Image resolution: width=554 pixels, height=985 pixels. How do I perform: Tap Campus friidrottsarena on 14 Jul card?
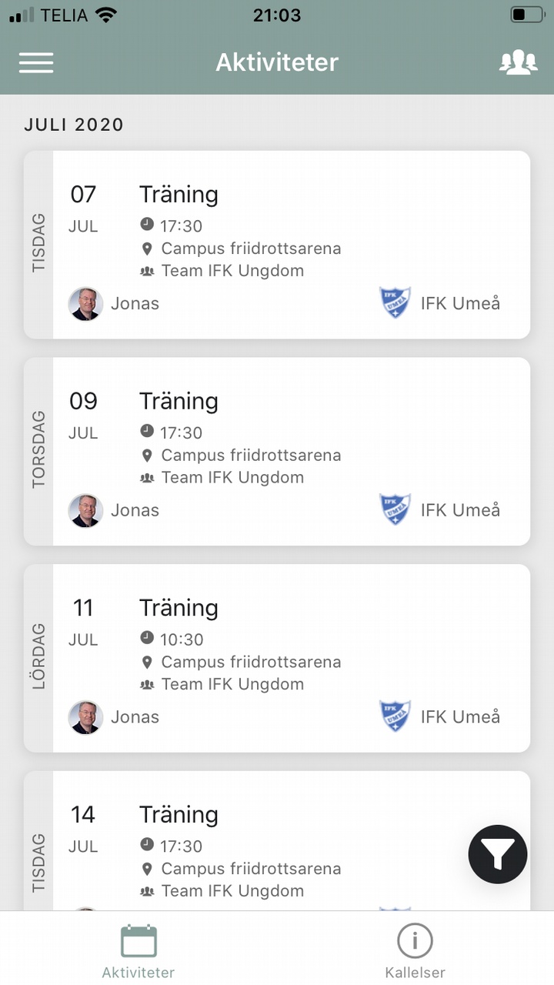tap(251, 869)
